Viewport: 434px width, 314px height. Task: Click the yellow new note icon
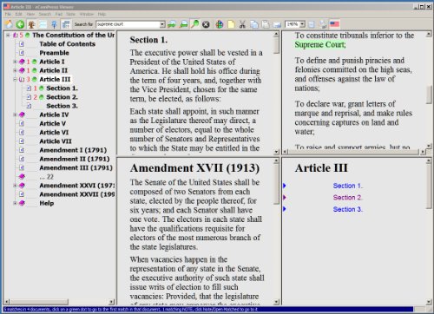pyautogui.click(x=231, y=24)
